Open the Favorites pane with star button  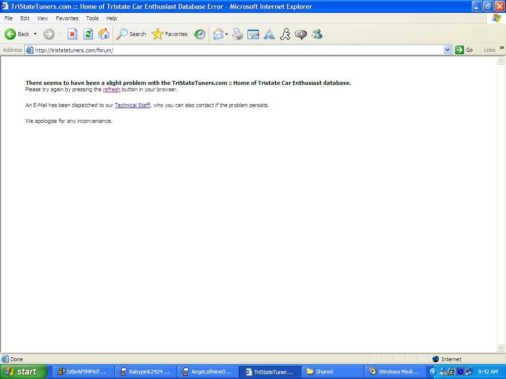[x=170, y=34]
